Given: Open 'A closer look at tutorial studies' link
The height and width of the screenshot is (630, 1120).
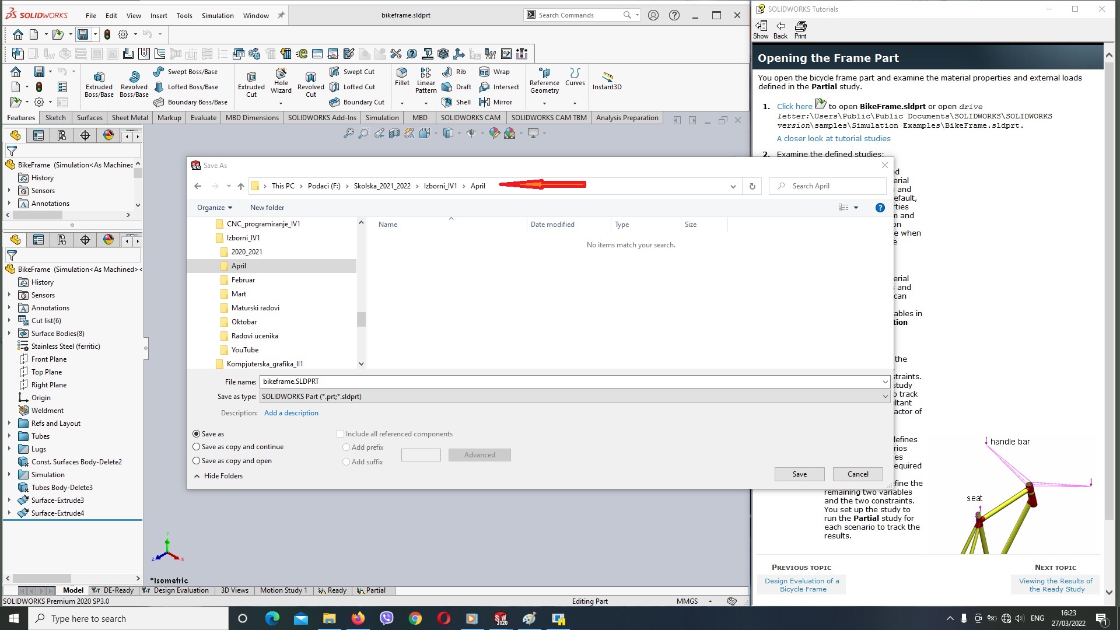Looking at the screenshot, I should pyautogui.click(x=834, y=139).
